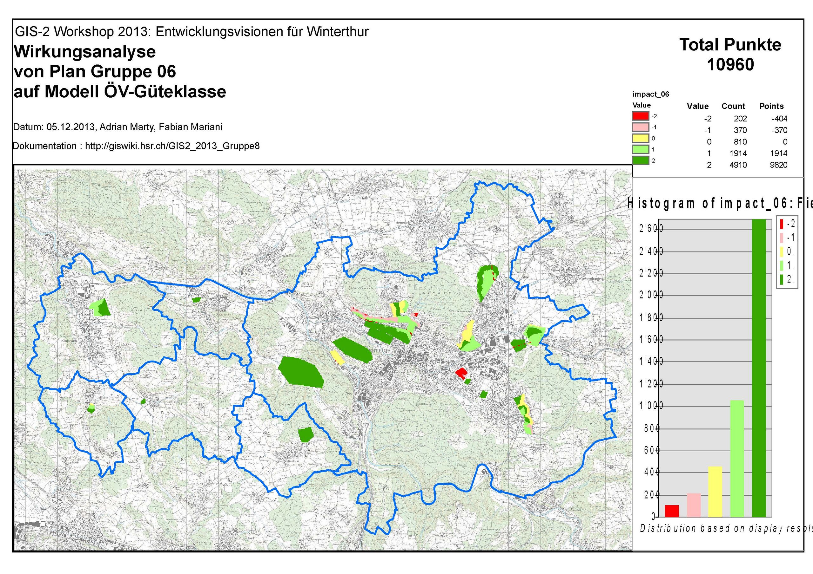813x574 pixels.
Task: Select the 9820 points cell
Action: (778, 165)
